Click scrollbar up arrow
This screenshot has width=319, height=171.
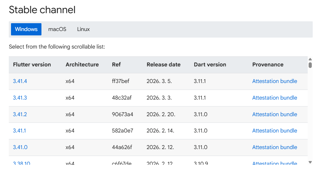pos(310,59)
